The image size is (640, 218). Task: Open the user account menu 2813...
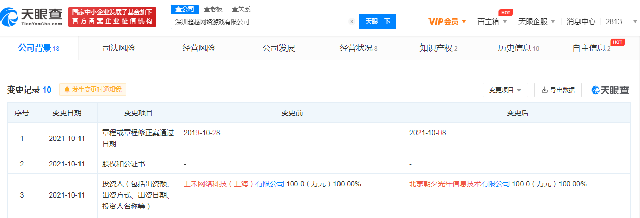[x=622, y=21]
